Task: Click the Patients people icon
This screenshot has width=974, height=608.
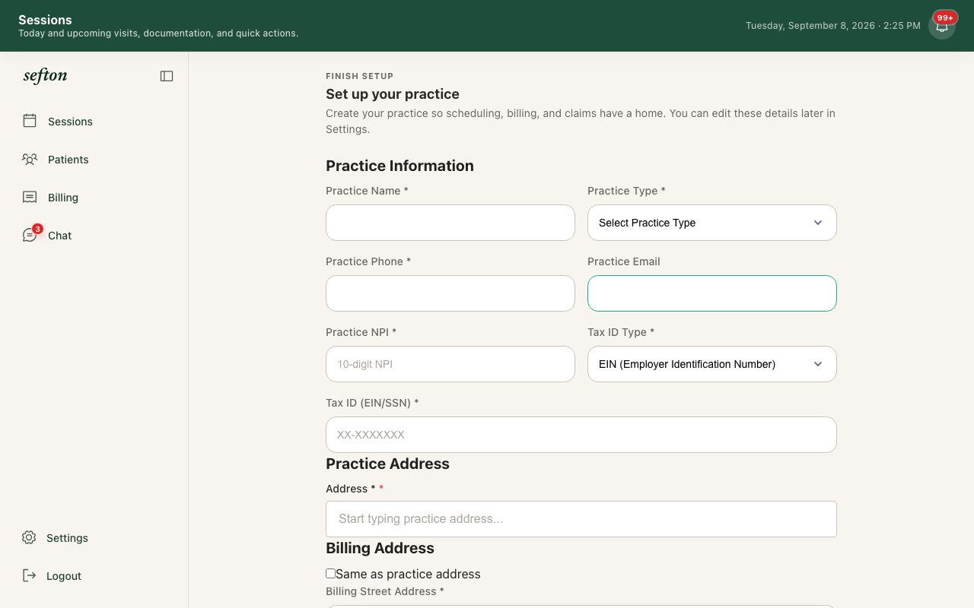Action: [30, 159]
